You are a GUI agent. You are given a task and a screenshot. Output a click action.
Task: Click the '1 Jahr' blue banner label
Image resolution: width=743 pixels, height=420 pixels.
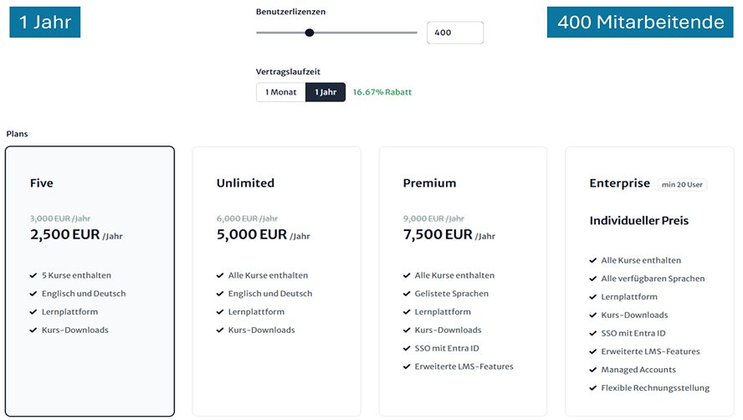(44, 23)
